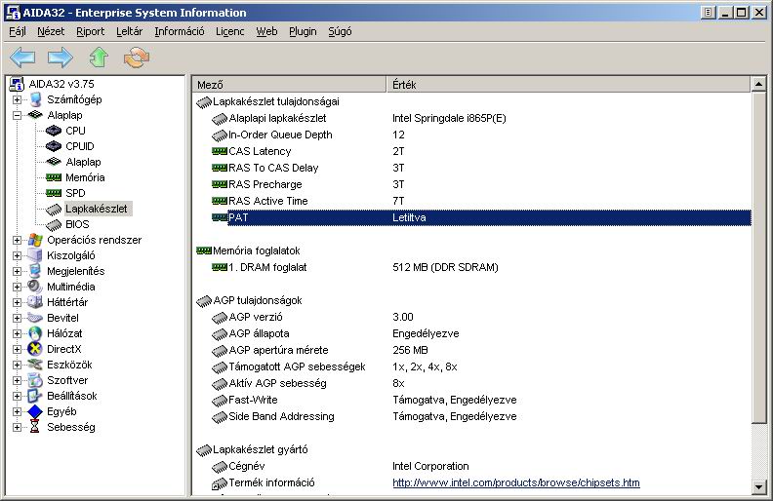Click the CPUID chip icon in tree
Image resolution: width=773 pixels, height=501 pixels.
tap(54, 146)
